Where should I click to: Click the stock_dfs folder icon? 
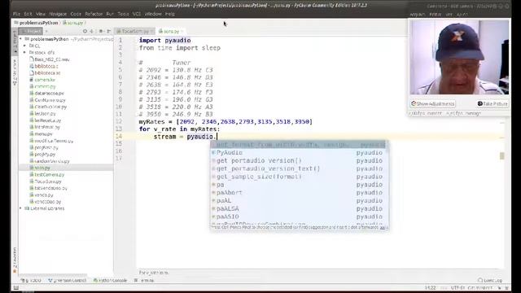[31, 52]
